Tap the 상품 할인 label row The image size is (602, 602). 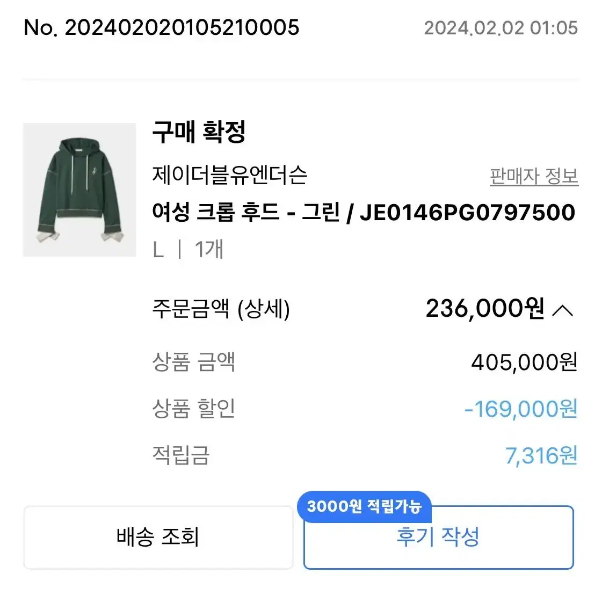(x=365, y=409)
